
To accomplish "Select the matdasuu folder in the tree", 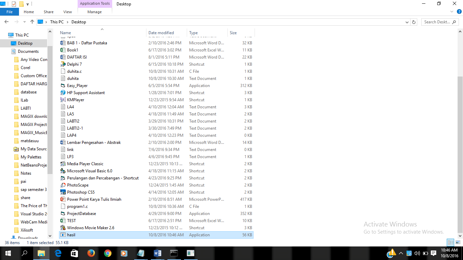I will click(29, 141).
